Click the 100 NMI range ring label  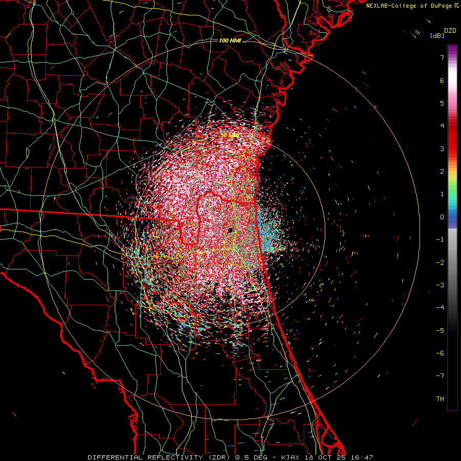coord(230,40)
